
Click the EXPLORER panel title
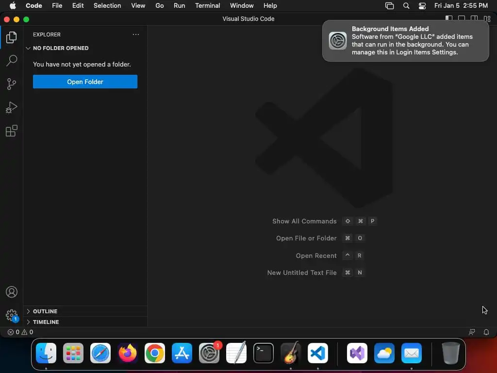tap(47, 34)
